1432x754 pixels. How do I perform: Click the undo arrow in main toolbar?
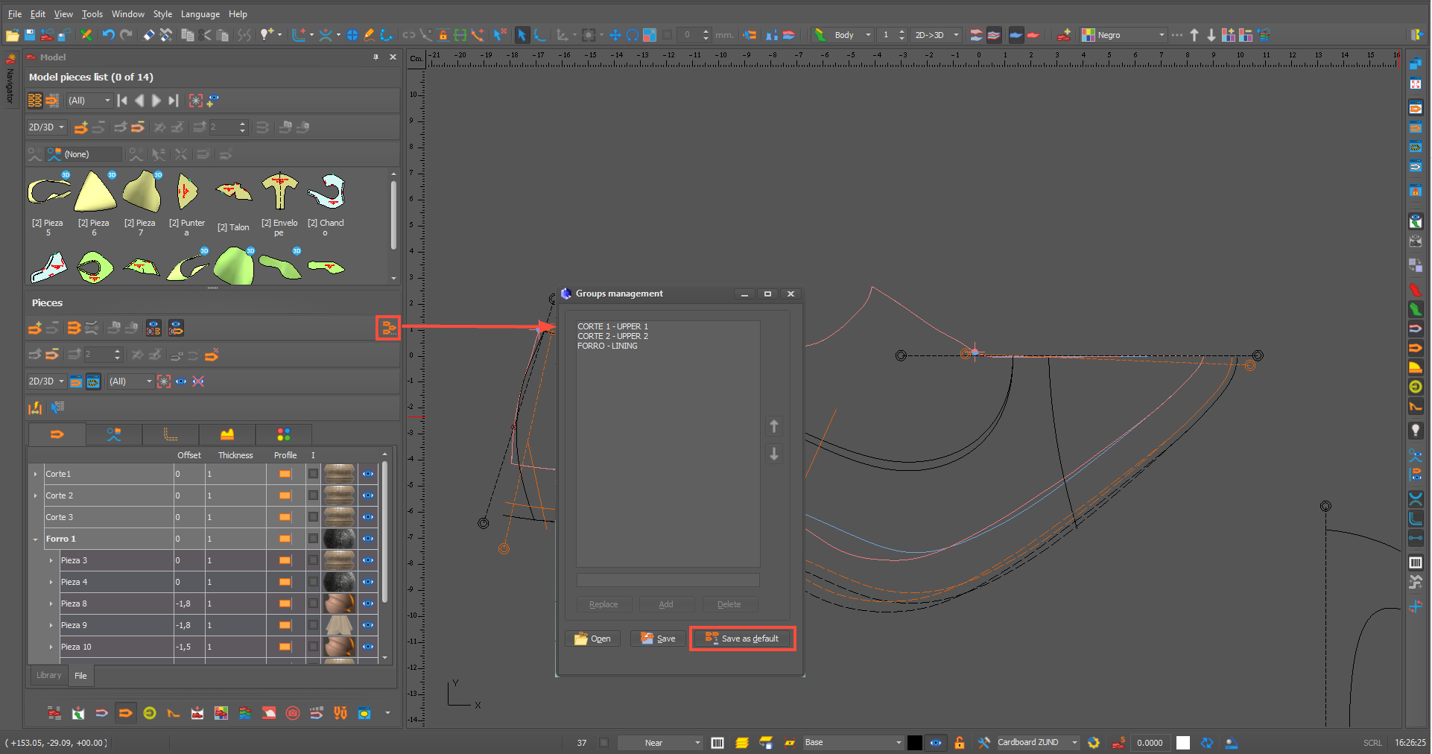pyautogui.click(x=109, y=35)
